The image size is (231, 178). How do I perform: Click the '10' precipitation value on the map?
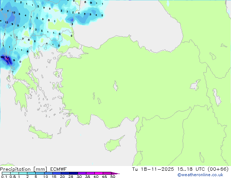tap(14, 13)
